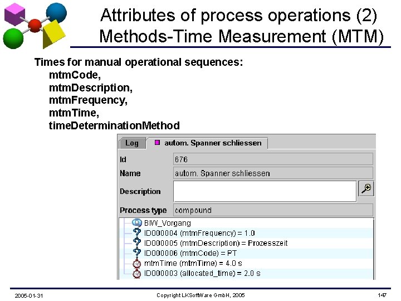Click the 'mtmDescription,' bullet text
Viewport: 401px width, 301px height.
(x=91, y=88)
